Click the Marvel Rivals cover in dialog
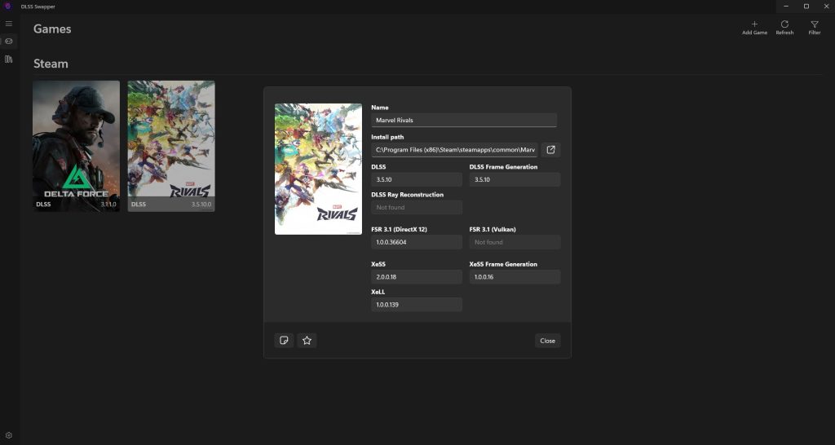Image resolution: width=835 pixels, height=445 pixels. coord(318,169)
